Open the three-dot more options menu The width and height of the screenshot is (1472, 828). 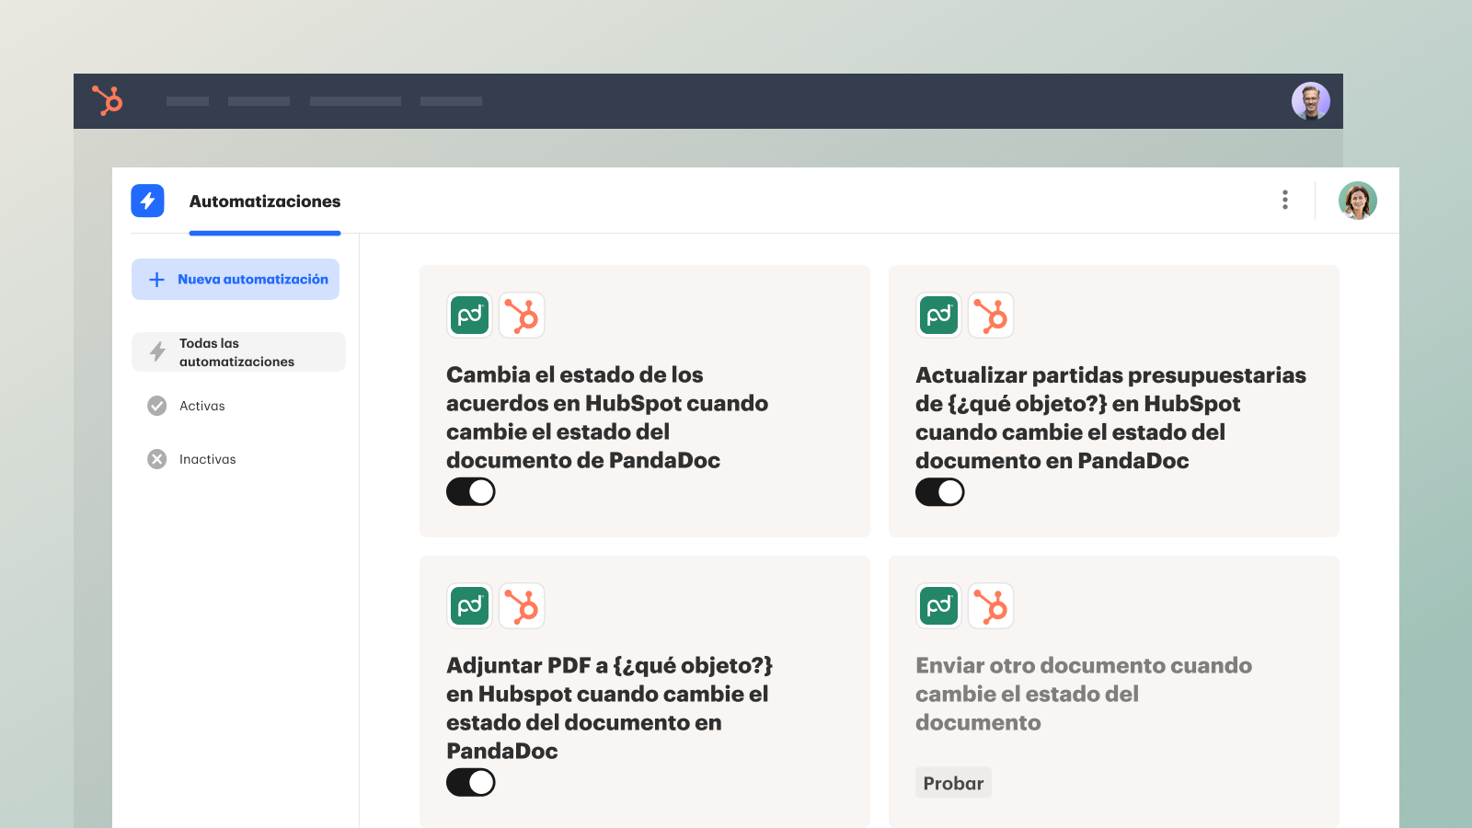(x=1284, y=201)
